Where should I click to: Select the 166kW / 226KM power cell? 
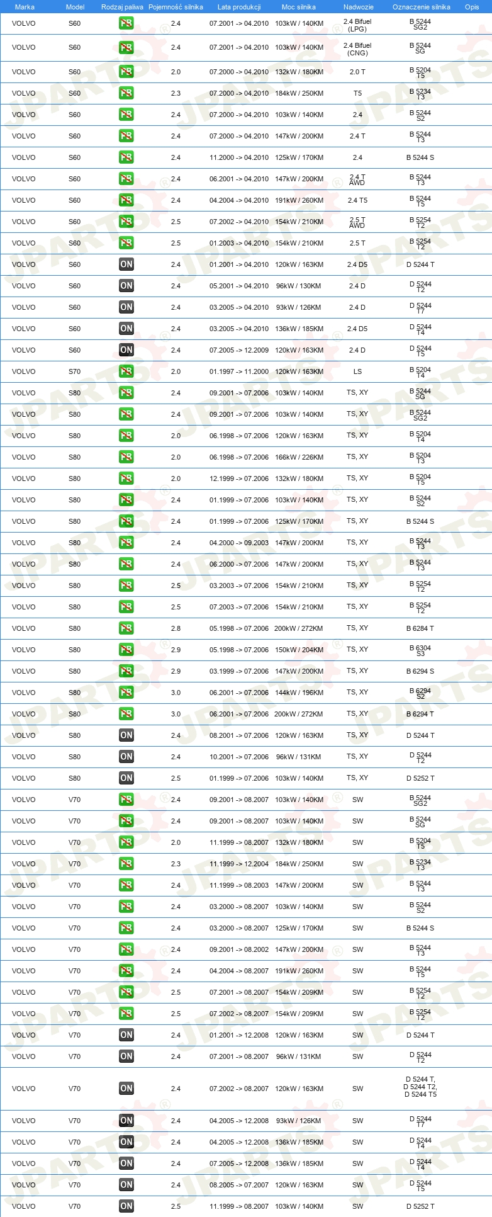coord(299,457)
